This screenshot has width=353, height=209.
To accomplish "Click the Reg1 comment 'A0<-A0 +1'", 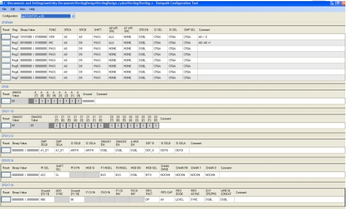I will coord(204,42).
